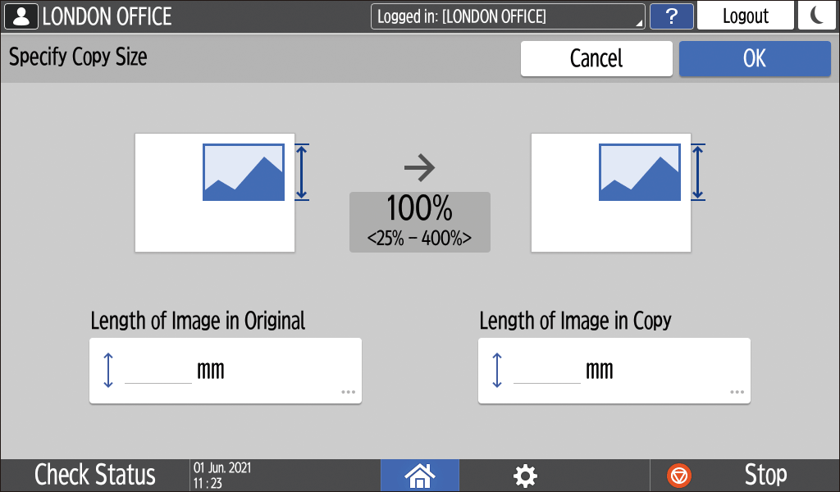Log out using the Logout button
Screen dimensions: 840x492
(745, 16)
